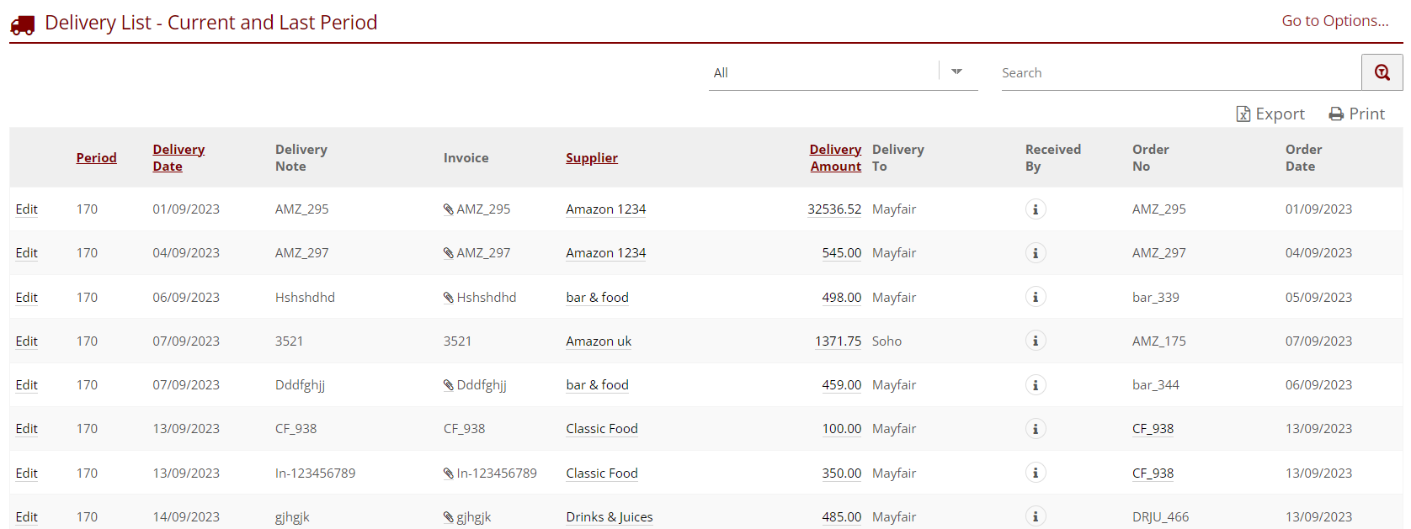This screenshot has width=1411, height=529.
Task: Open received-by info icon for AMZ_295 row
Action: point(1036,209)
